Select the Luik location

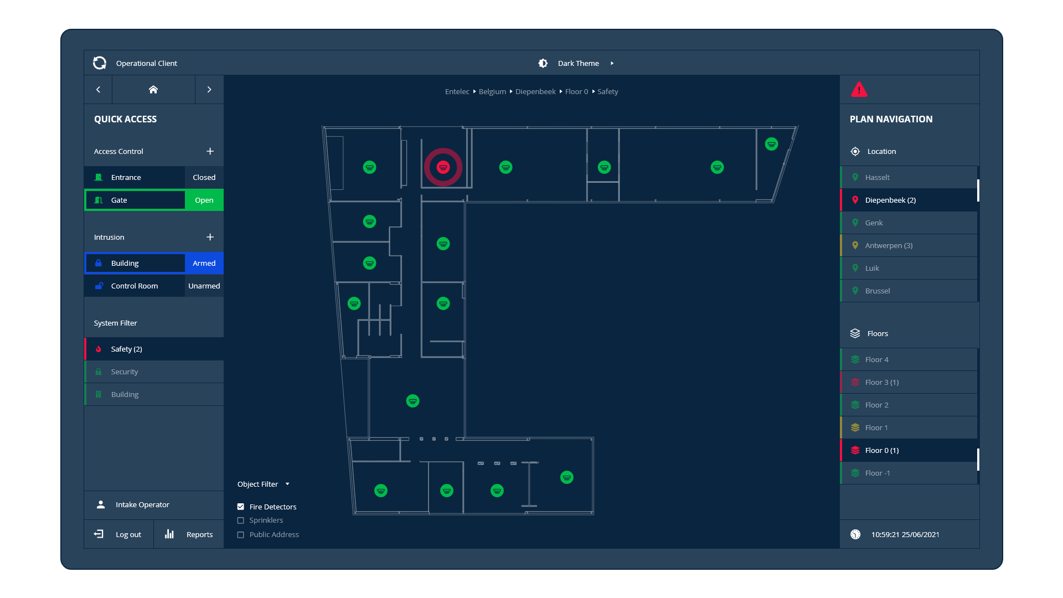click(x=909, y=268)
